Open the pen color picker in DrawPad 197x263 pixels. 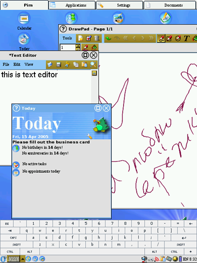point(86,47)
